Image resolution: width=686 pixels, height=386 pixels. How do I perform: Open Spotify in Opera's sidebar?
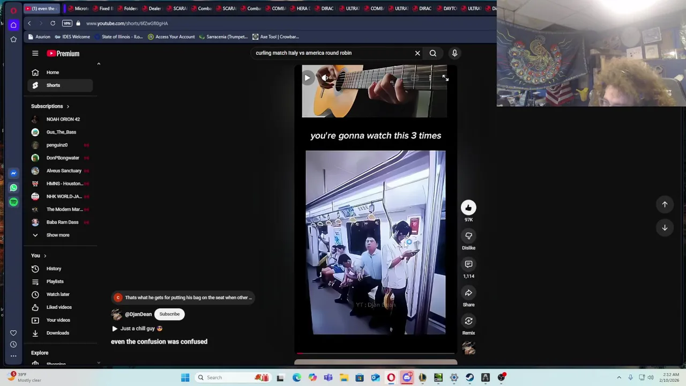click(x=13, y=202)
